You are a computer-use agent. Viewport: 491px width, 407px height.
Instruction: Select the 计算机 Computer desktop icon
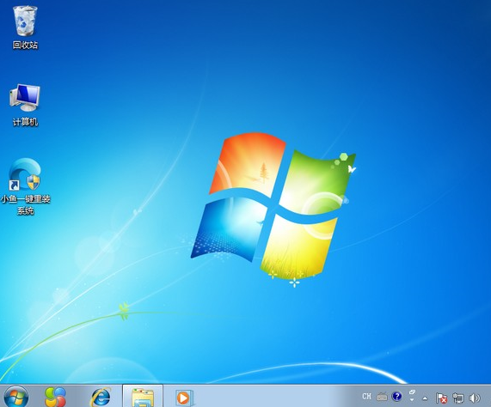pos(25,105)
